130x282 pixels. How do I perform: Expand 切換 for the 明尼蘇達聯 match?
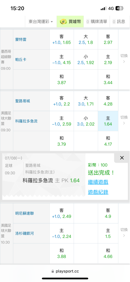coord(124,232)
